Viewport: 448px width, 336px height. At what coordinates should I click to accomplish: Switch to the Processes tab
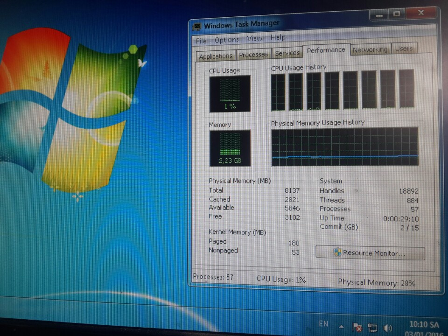(x=253, y=54)
